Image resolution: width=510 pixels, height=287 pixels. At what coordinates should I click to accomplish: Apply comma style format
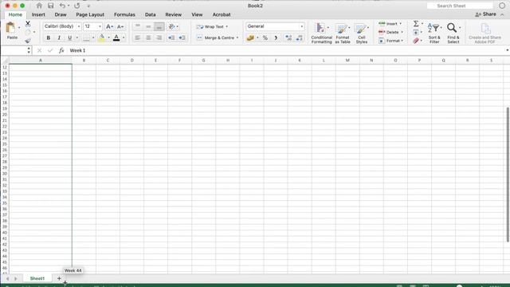pos(276,37)
